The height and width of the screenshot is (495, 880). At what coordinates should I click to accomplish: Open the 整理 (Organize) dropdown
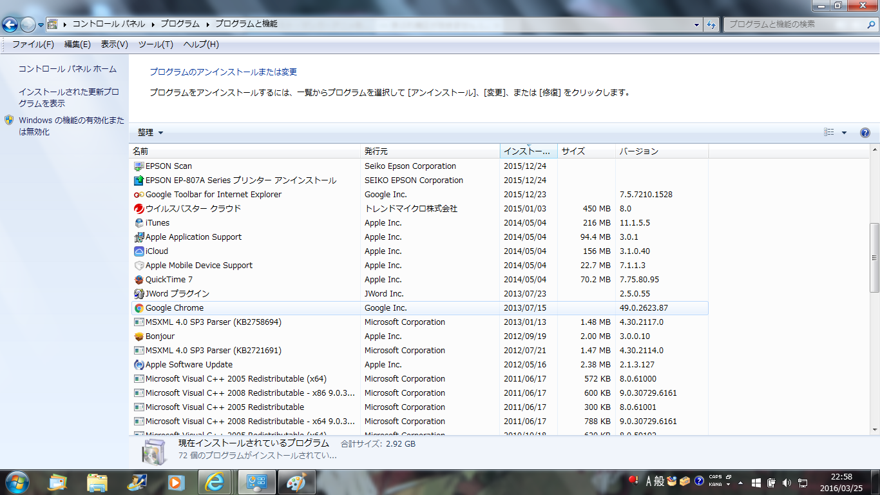point(150,133)
